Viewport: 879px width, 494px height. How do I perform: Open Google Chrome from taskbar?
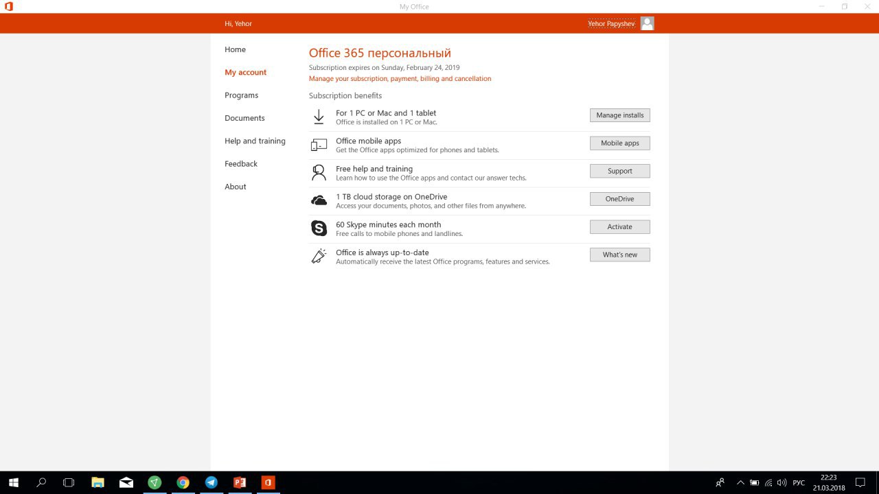tap(183, 482)
